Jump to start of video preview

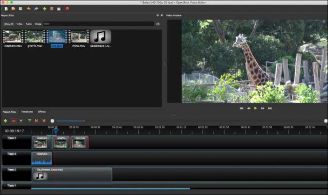point(241,108)
